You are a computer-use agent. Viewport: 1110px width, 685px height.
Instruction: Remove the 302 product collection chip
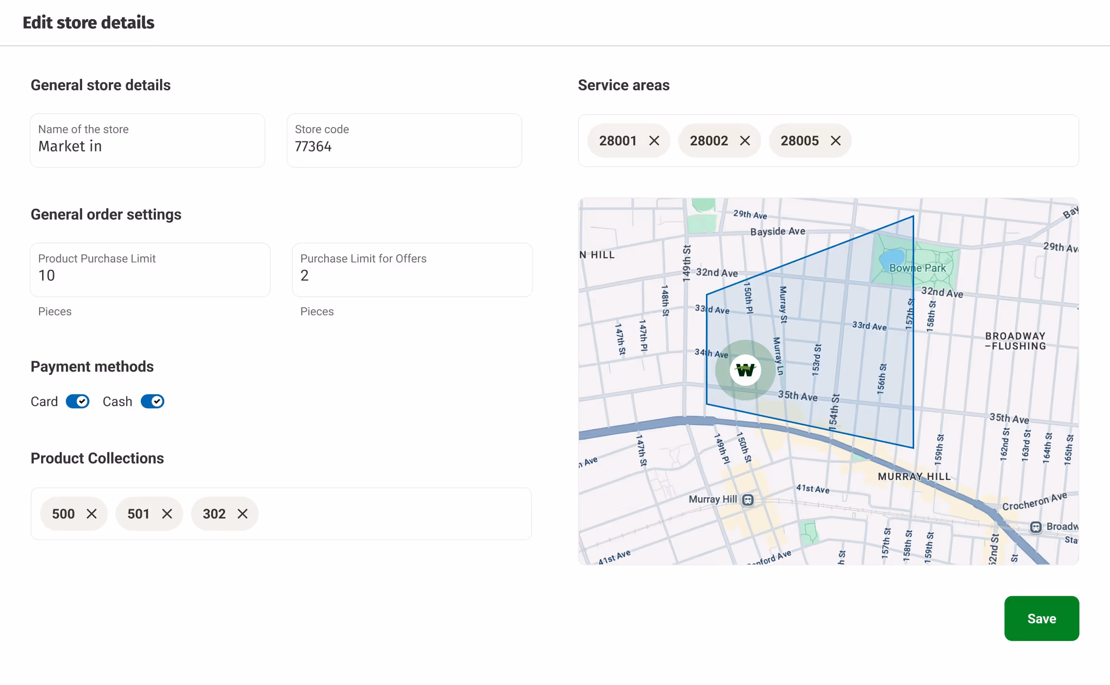[x=243, y=514]
